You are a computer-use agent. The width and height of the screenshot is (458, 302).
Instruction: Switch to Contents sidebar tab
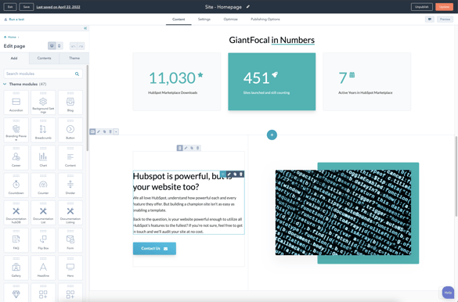(44, 58)
